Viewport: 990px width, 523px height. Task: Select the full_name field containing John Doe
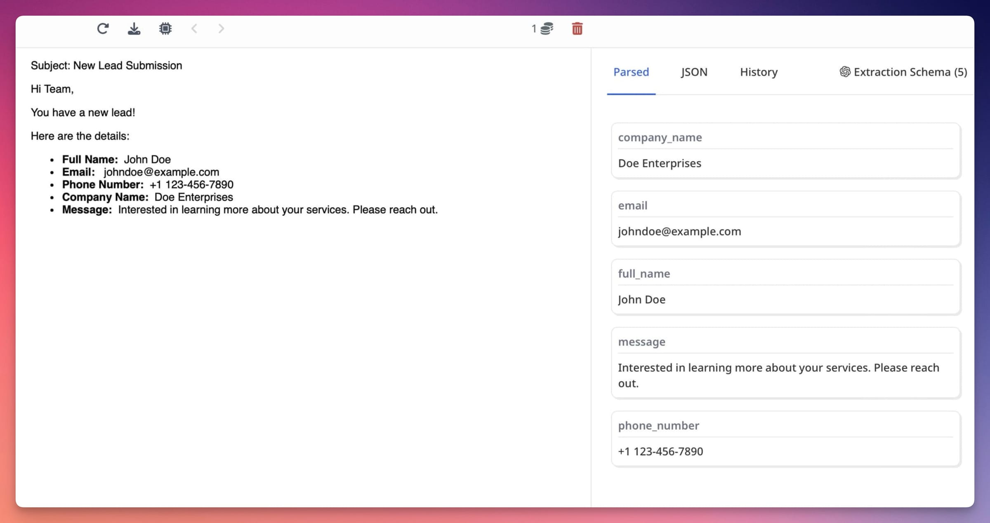pyautogui.click(x=642, y=299)
